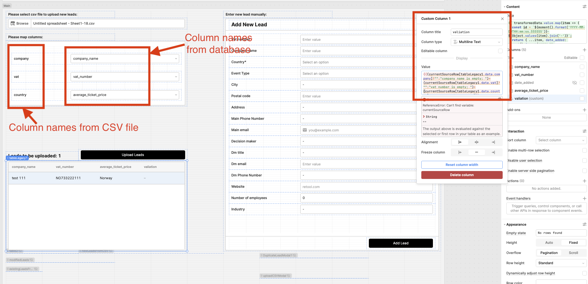588x284 pixels.
Task: Open Appearance section settings sliders icon
Action: point(584,225)
